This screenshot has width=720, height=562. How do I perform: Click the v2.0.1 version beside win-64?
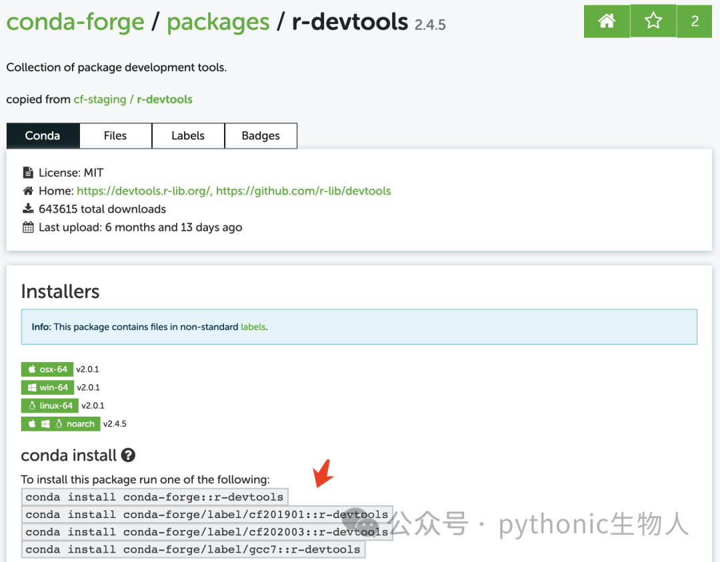point(88,387)
